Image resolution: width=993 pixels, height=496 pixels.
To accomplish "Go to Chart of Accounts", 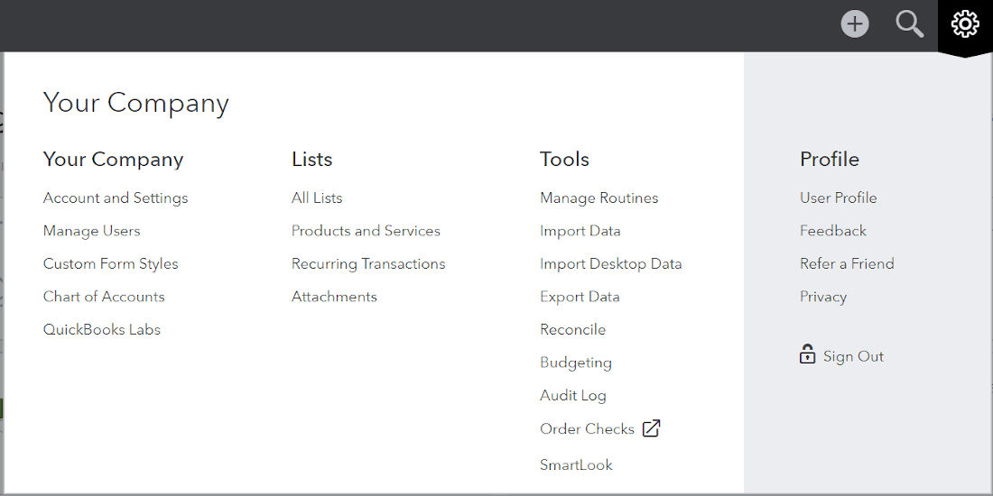I will [x=104, y=297].
